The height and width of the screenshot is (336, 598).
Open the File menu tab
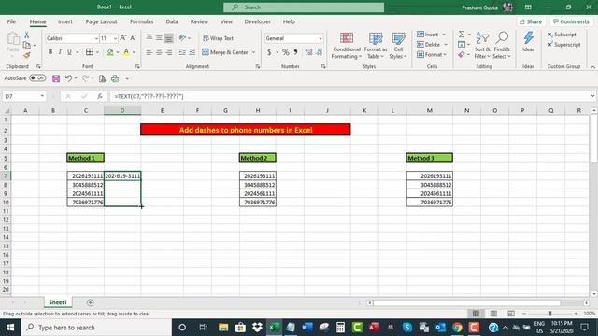(x=11, y=21)
